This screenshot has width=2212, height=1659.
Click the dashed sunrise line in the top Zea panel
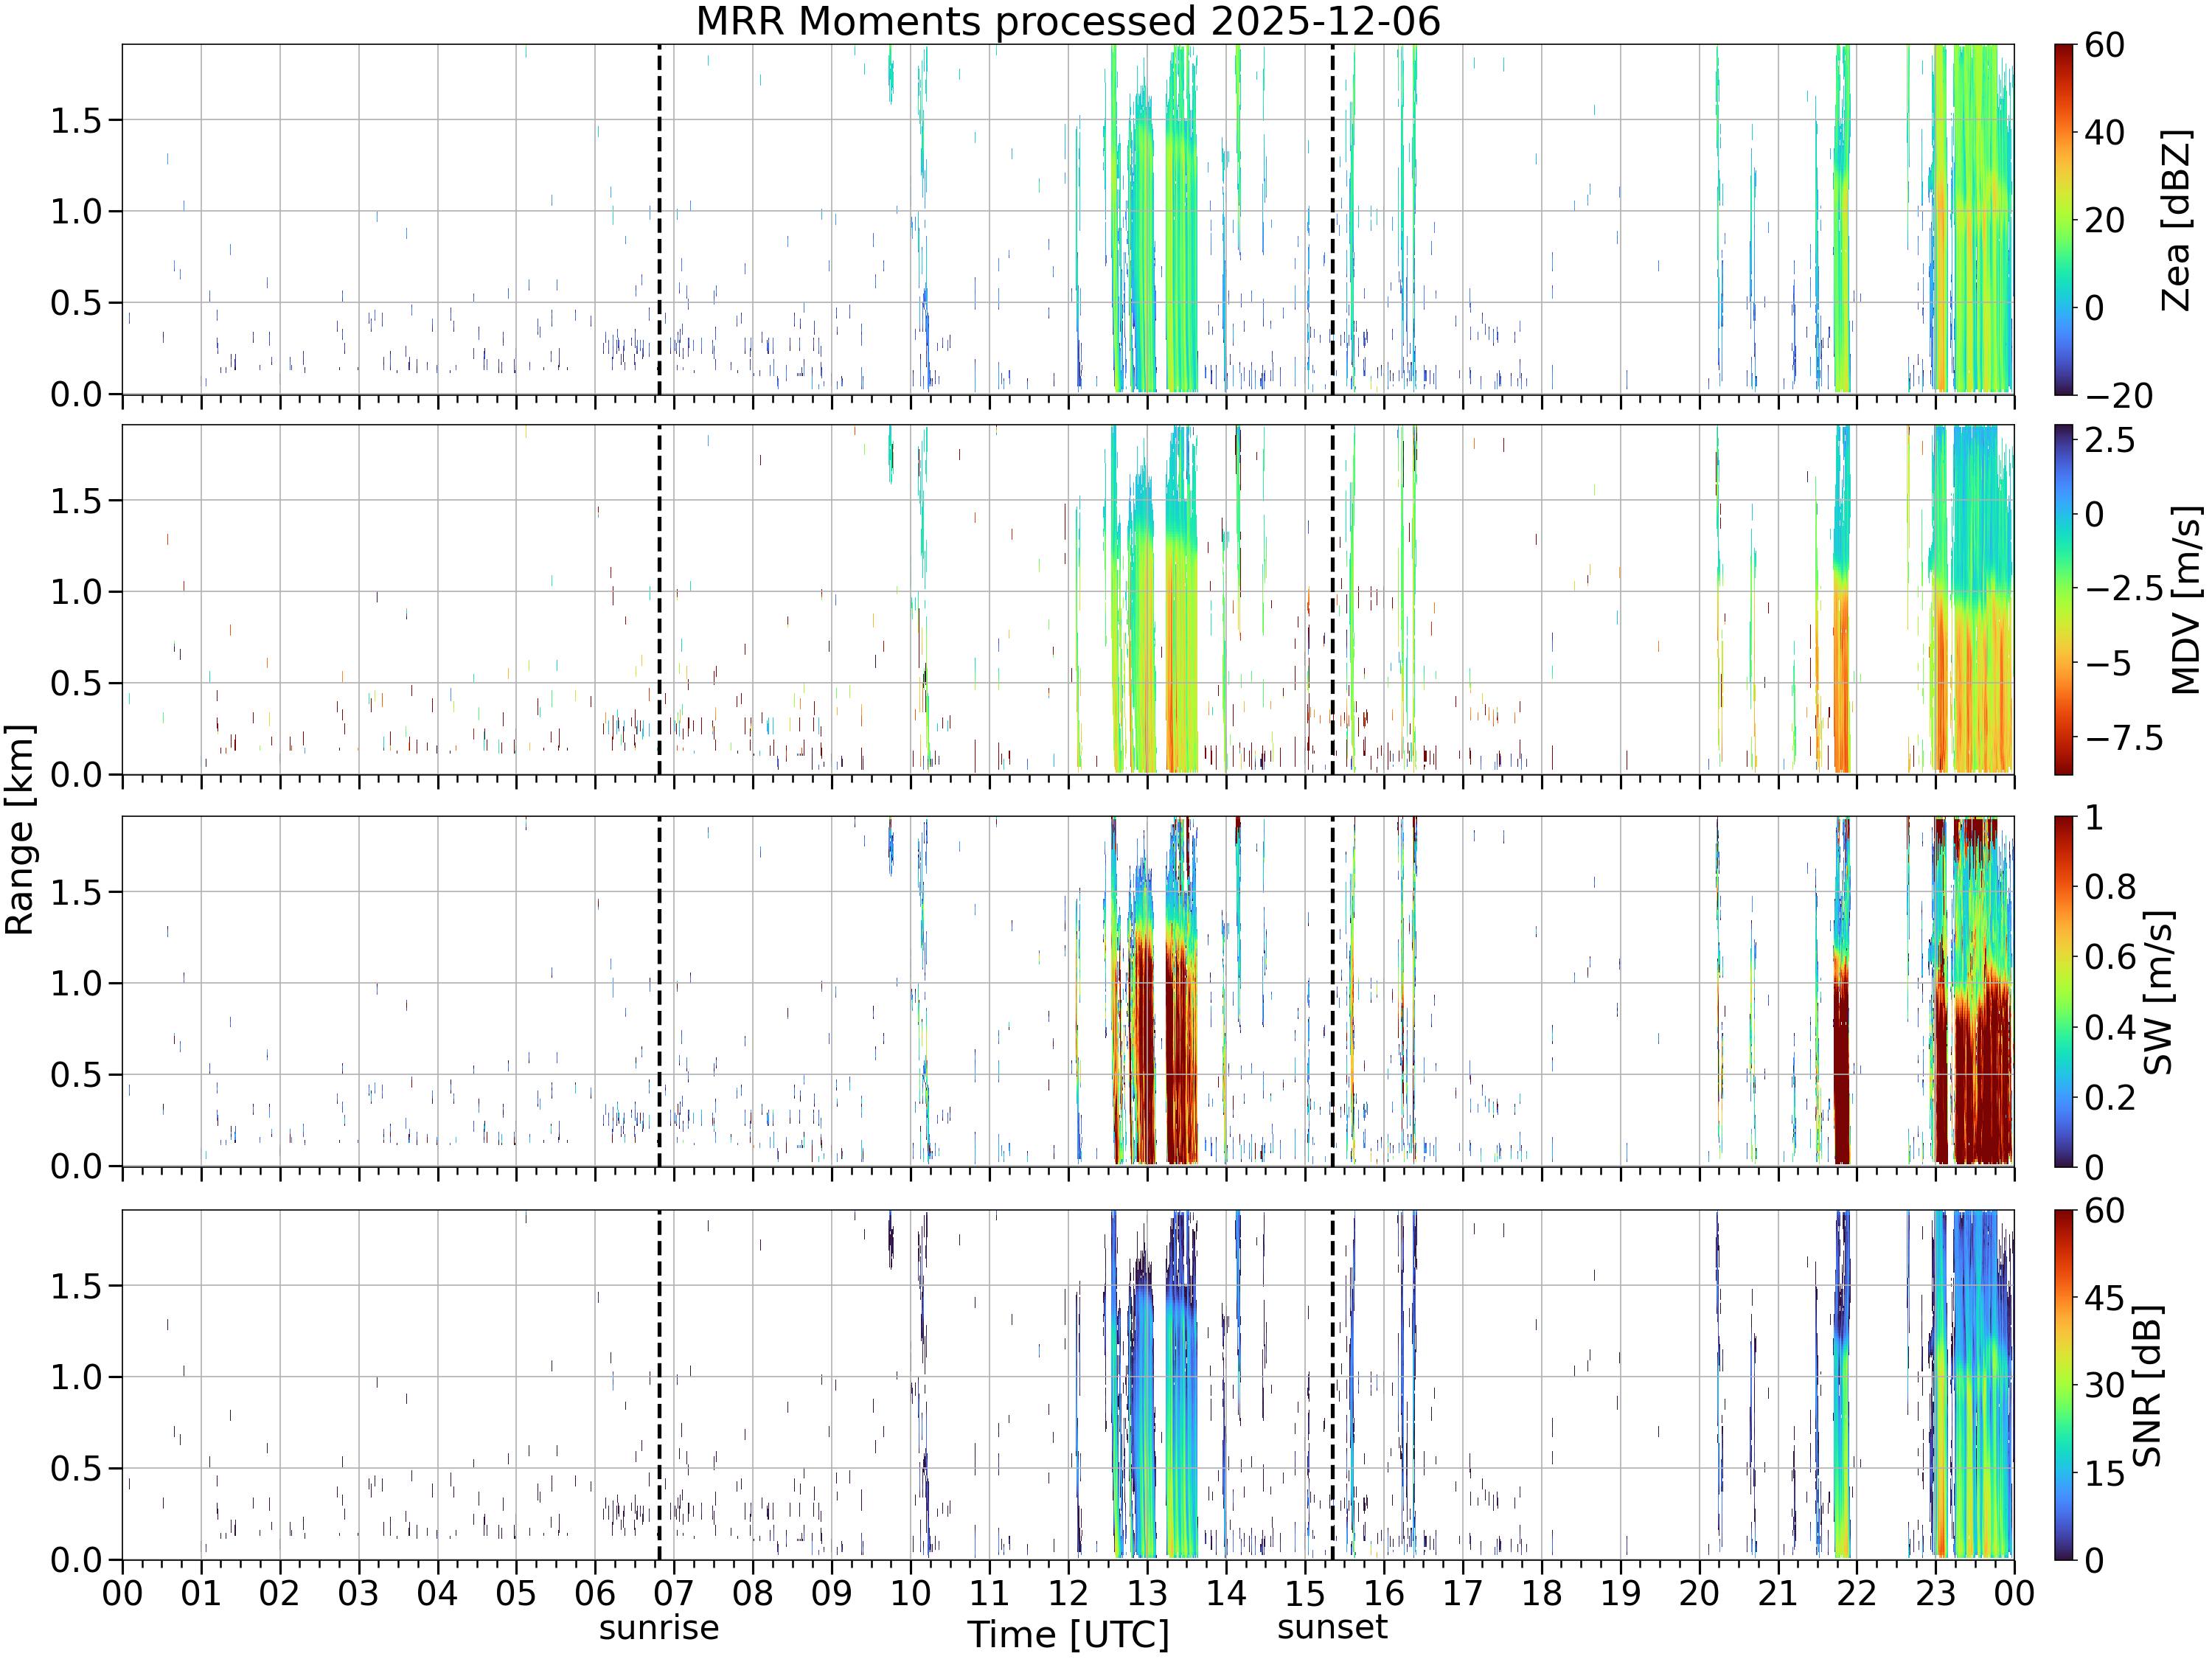click(x=659, y=219)
